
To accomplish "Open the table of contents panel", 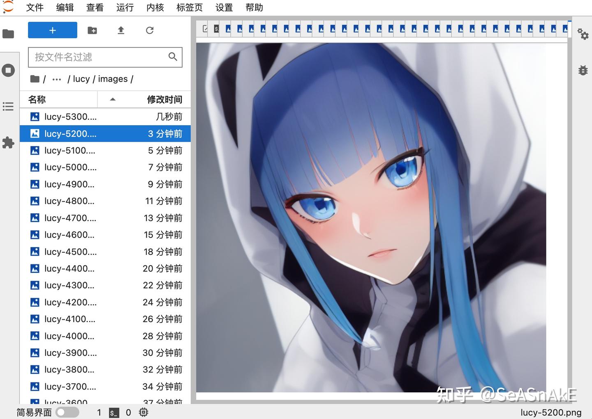I will [x=8, y=106].
